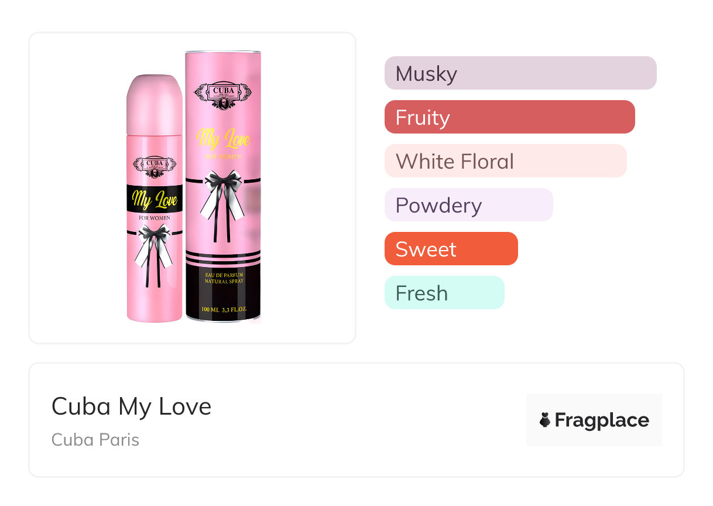Click the For Women text on the bottle
Viewport: 713px width, 506px height.
pyautogui.click(x=155, y=219)
